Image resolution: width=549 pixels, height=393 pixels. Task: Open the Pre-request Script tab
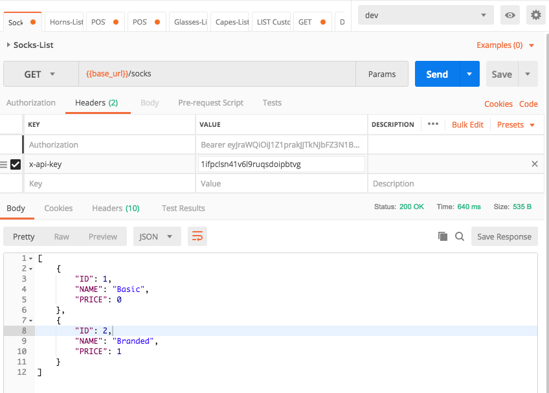pyautogui.click(x=210, y=103)
